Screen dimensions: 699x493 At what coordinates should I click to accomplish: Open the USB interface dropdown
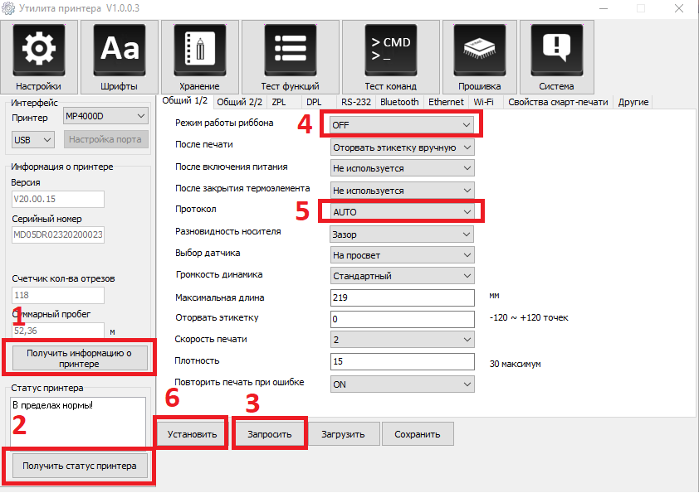pos(33,139)
